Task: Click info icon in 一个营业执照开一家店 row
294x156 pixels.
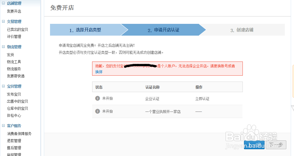Action: [97, 111]
